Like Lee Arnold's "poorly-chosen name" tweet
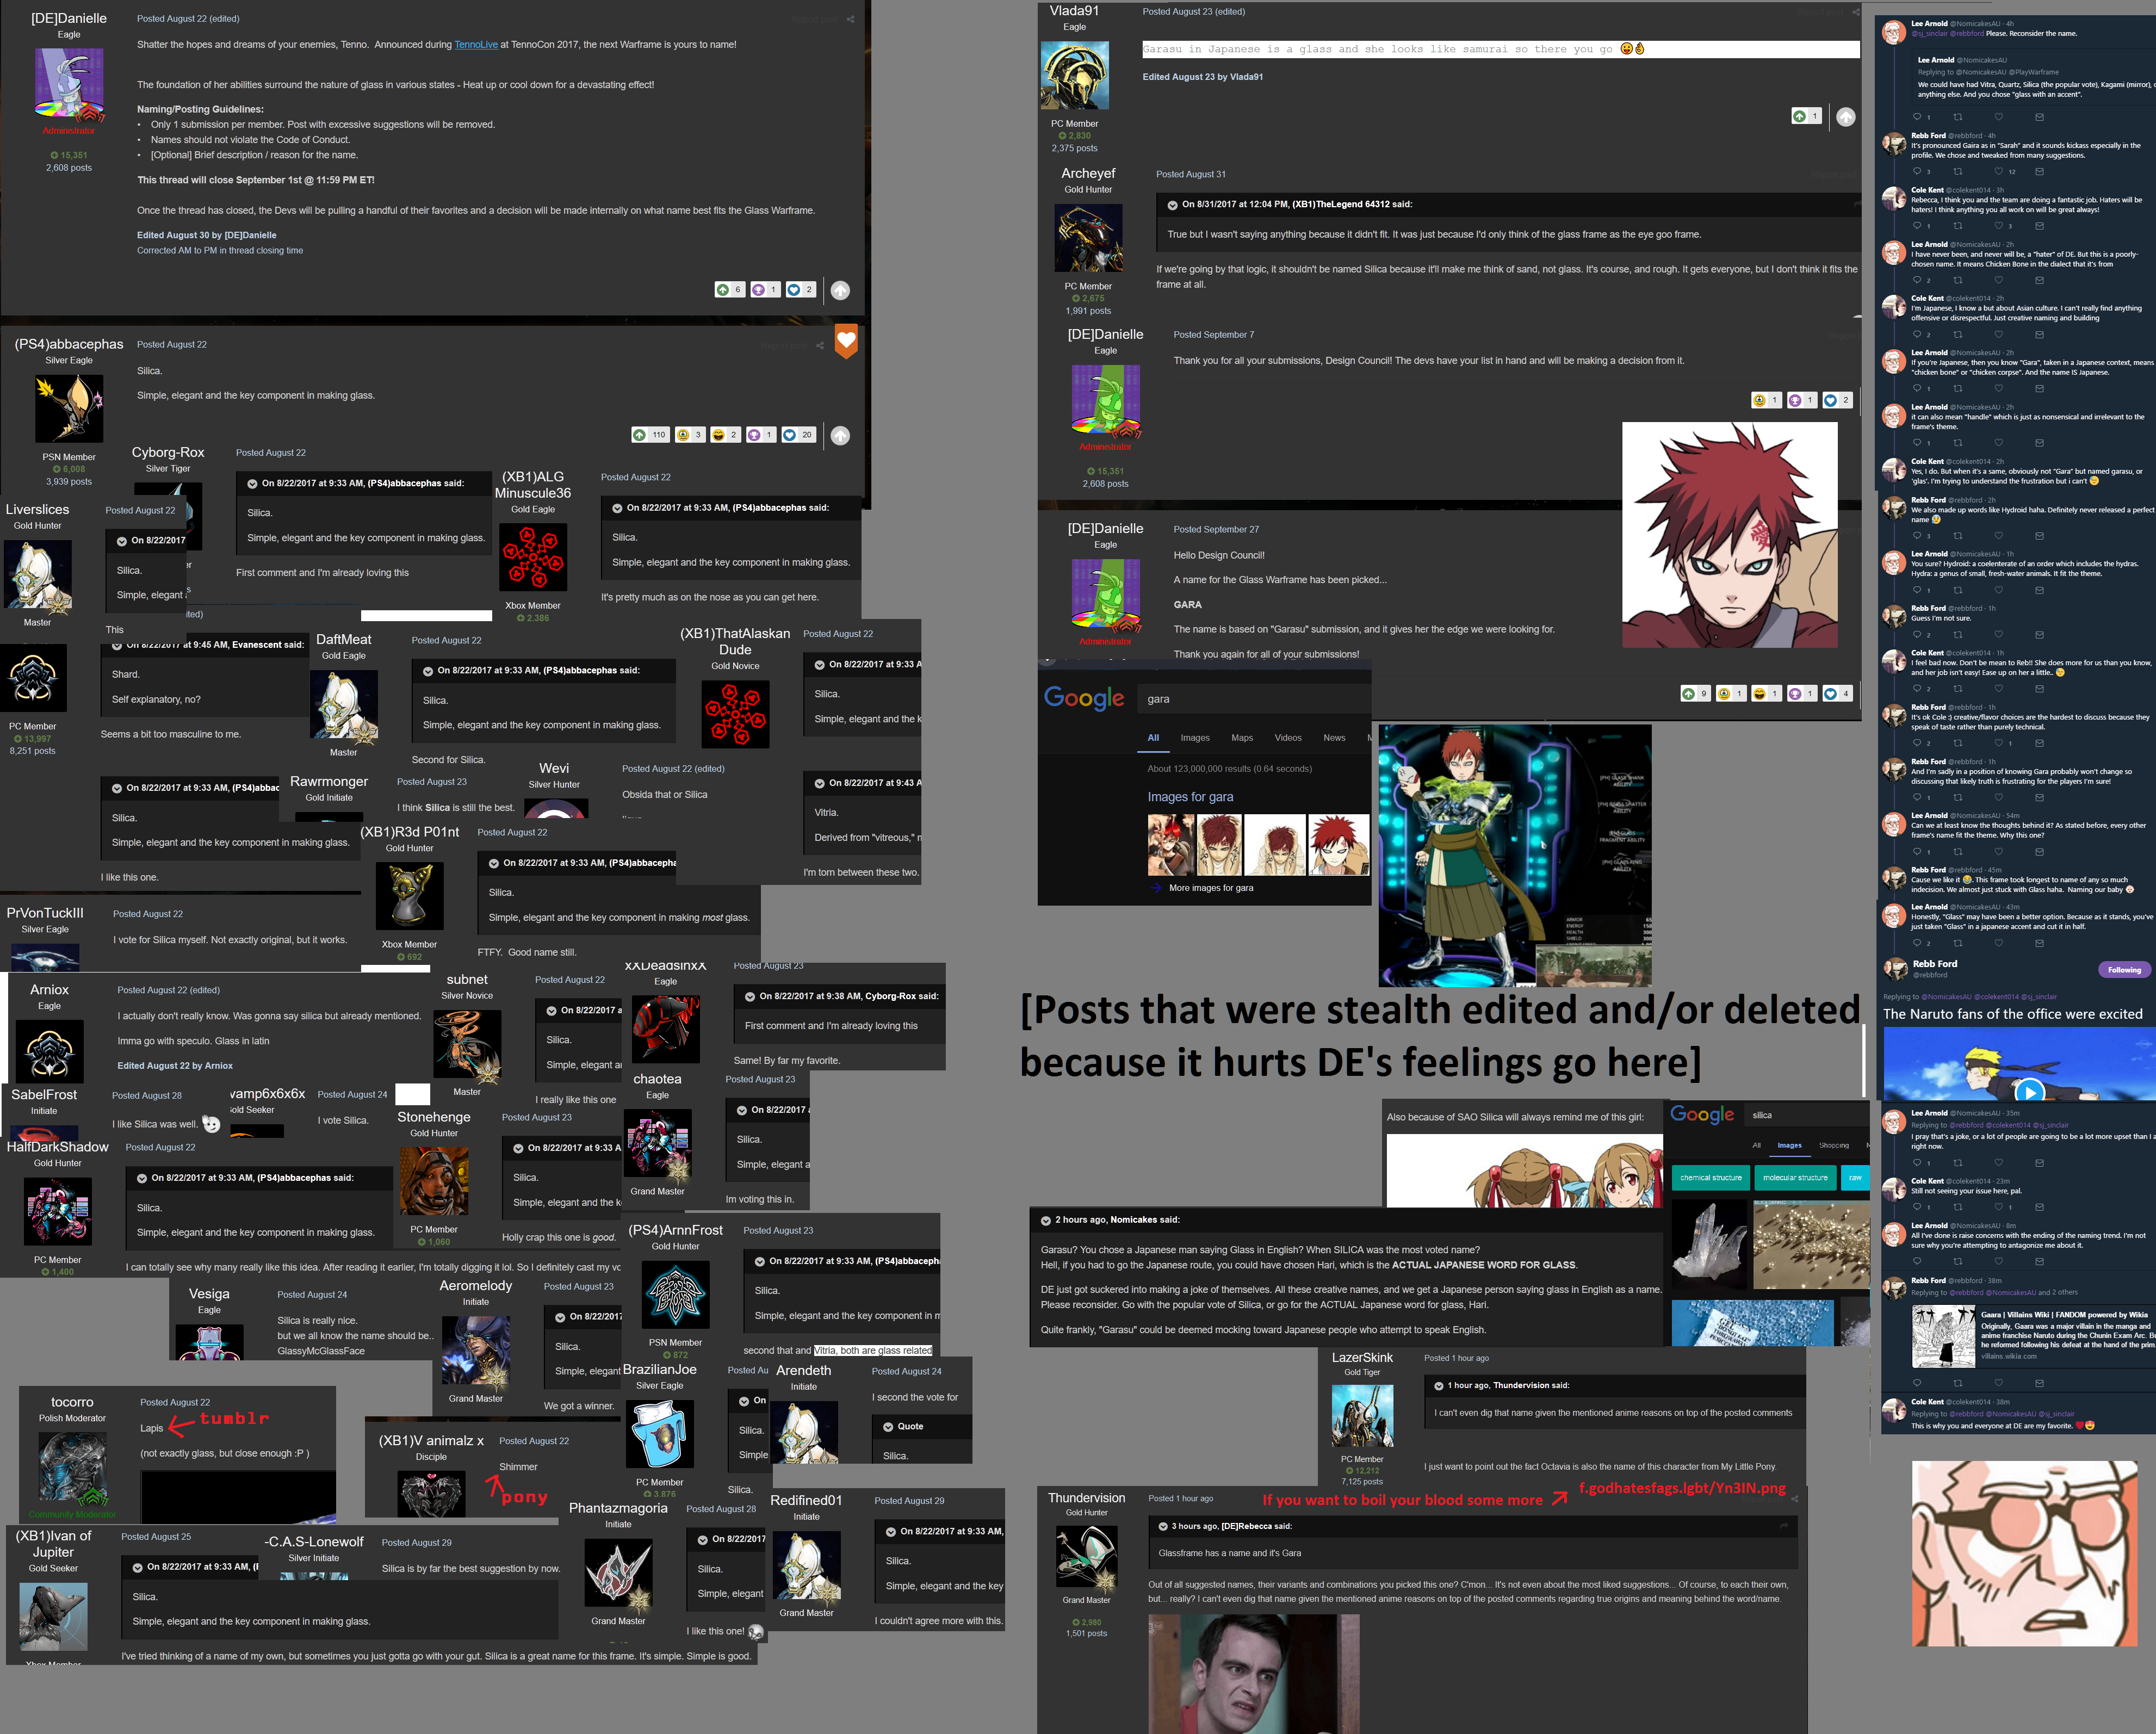This screenshot has width=2156, height=1734. tap(1999, 280)
